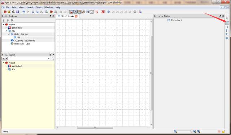Select the Transition arrow drawing tool
Screen dimensions: 231x135
coord(227,27)
